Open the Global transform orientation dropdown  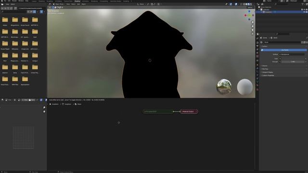coord(141,4)
